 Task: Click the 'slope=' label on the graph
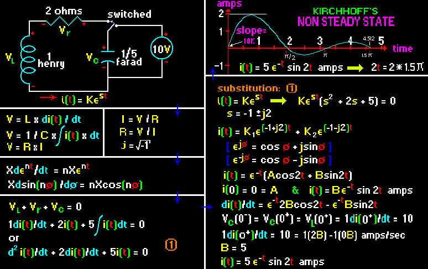coord(252,30)
